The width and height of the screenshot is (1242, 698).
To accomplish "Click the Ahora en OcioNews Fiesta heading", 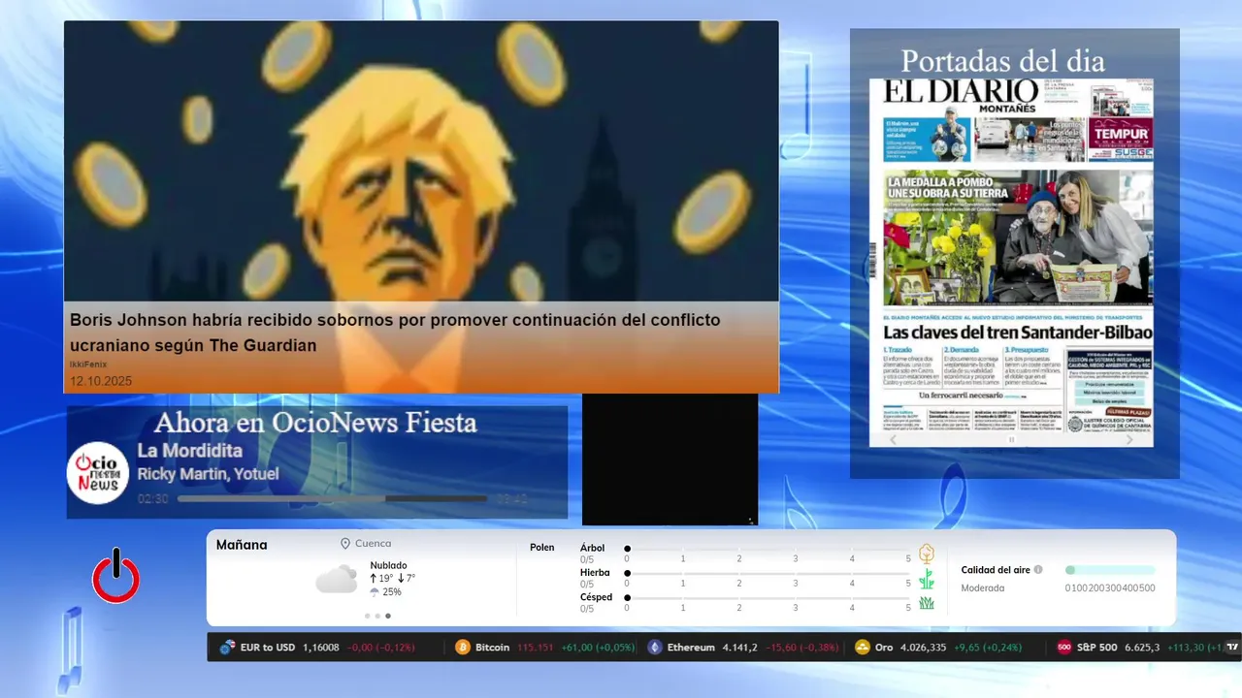I will tap(315, 423).
